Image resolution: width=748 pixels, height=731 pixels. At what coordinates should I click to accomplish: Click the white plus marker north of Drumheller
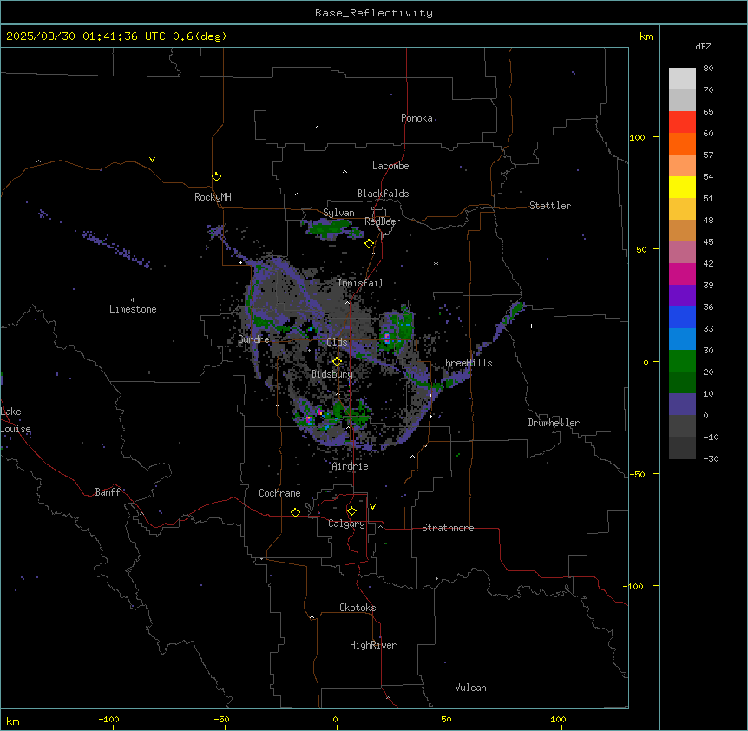coord(531,326)
